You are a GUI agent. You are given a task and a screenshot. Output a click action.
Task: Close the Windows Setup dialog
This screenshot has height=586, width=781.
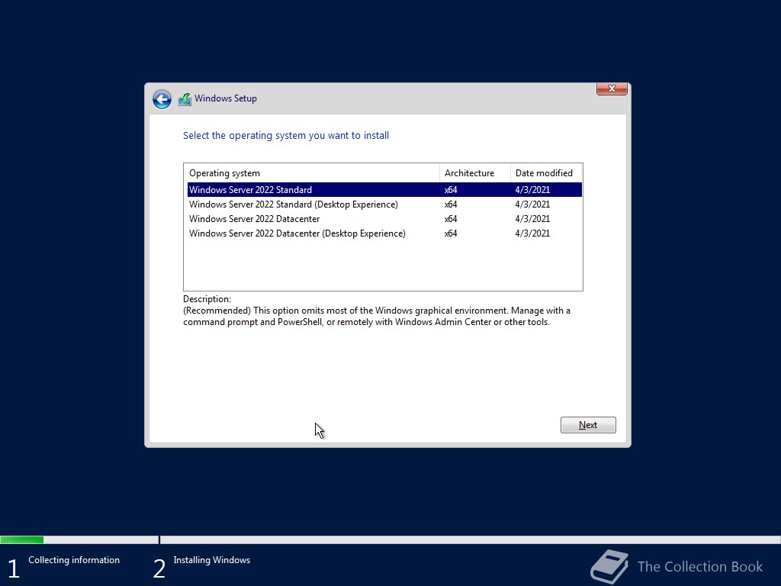click(612, 89)
